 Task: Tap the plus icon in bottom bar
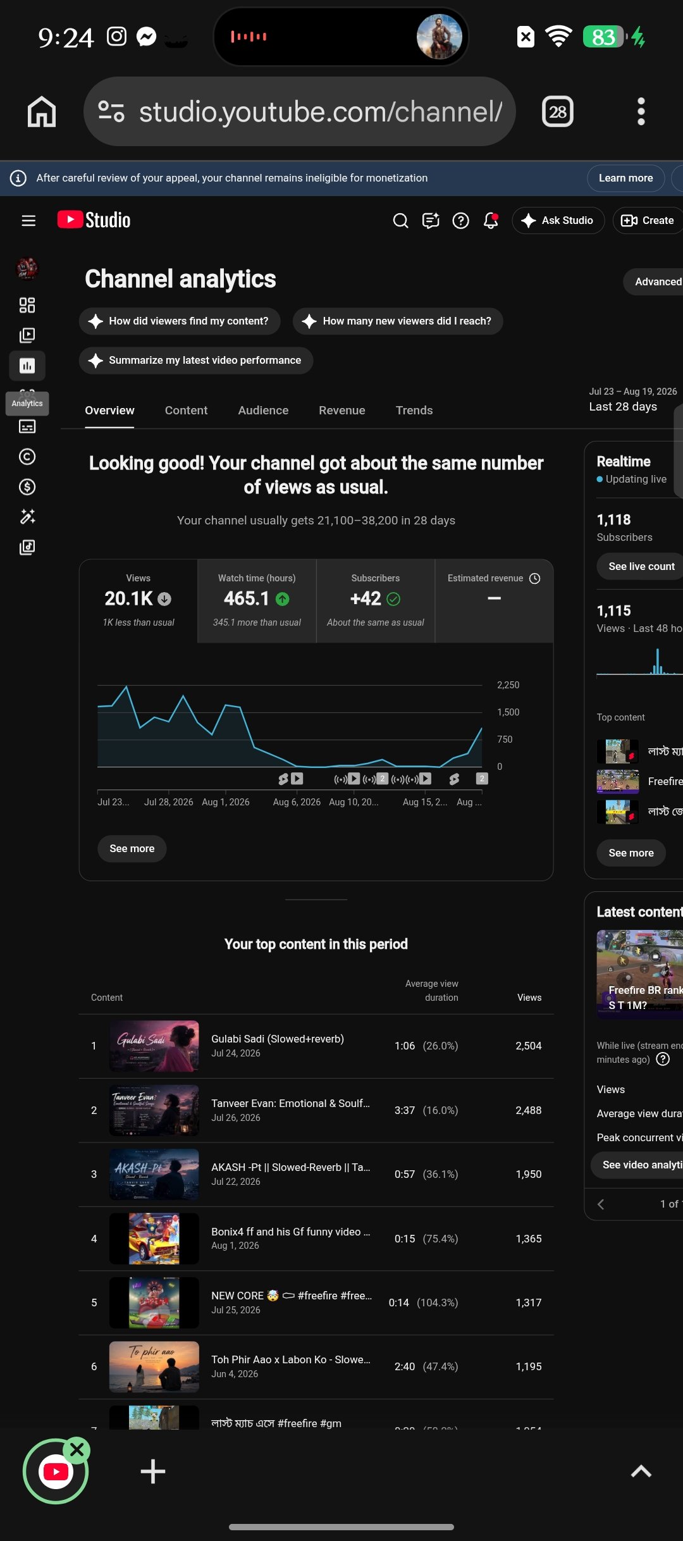(x=152, y=1471)
